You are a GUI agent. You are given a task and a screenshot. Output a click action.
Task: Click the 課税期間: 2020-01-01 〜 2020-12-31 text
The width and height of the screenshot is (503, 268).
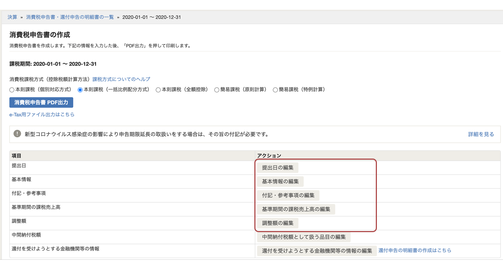[x=53, y=64]
